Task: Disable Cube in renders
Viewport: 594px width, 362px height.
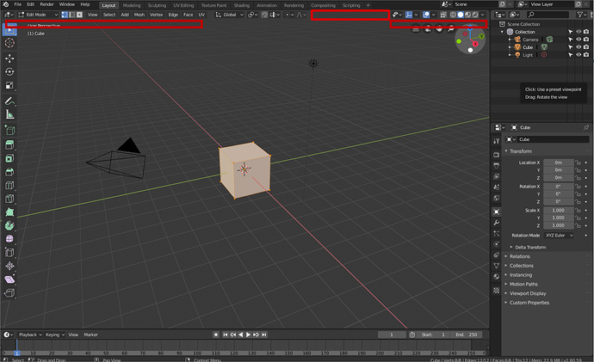Action: (586, 47)
